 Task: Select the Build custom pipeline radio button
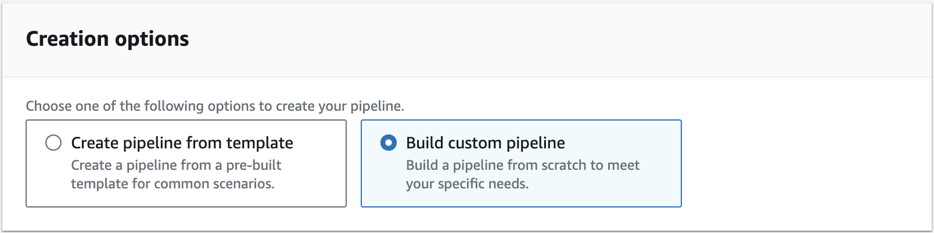click(x=389, y=143)
